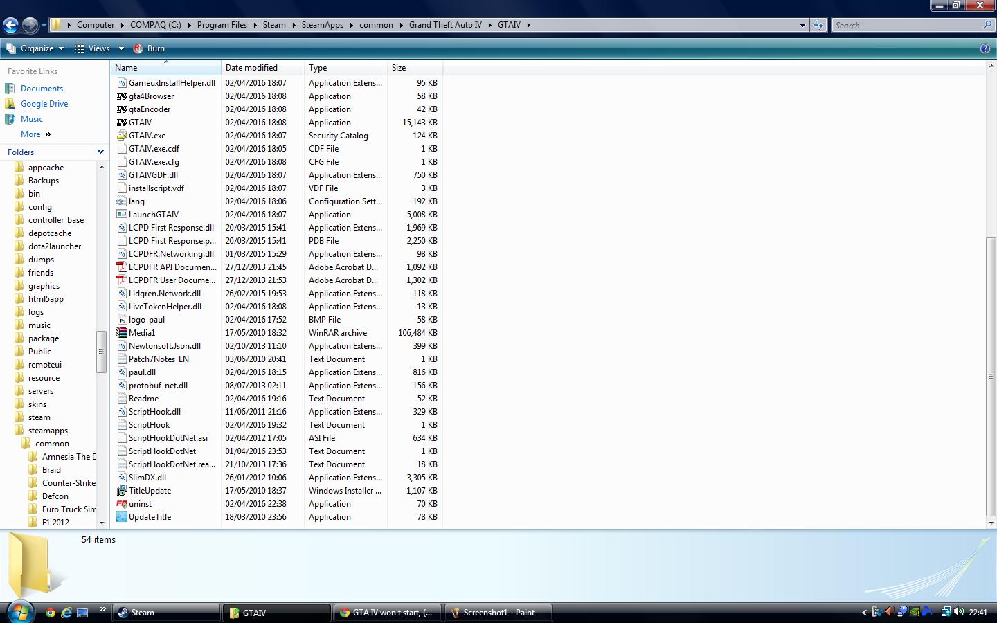This screenshot has height=623, width=997.
Task: Open the recent pages dropdown arrow
Action: point(44,26)
